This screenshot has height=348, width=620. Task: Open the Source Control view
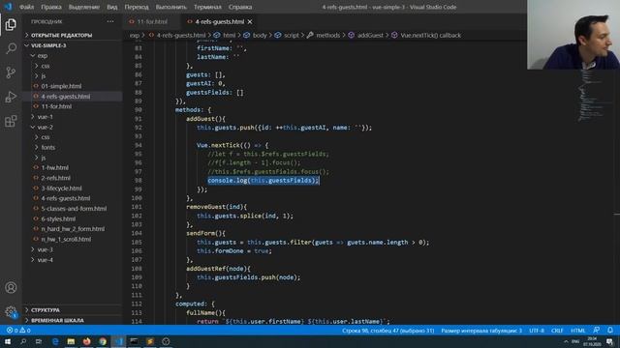click(x=11, y=72)
